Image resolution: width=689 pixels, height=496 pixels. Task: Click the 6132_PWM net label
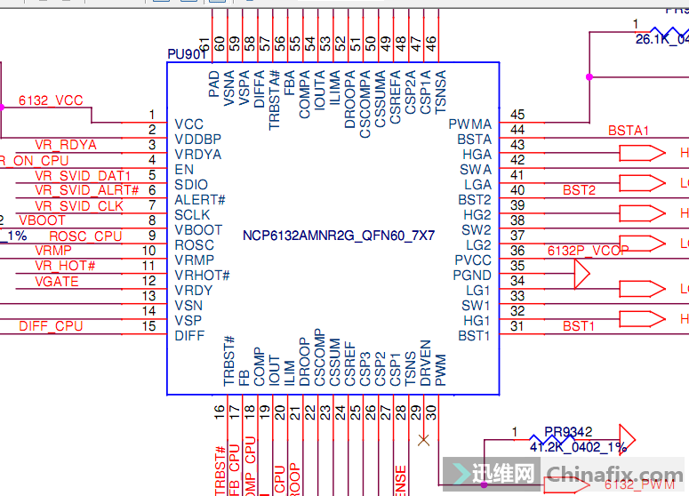(639, 484)
